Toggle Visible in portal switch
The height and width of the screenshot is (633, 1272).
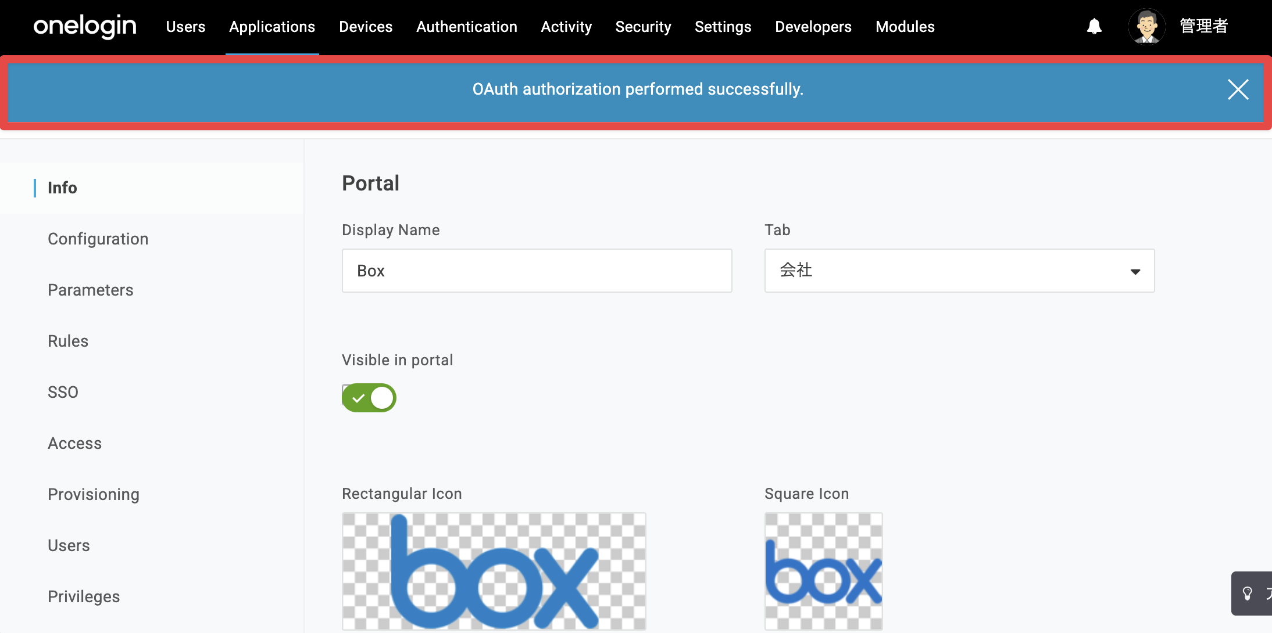[369, 398]
